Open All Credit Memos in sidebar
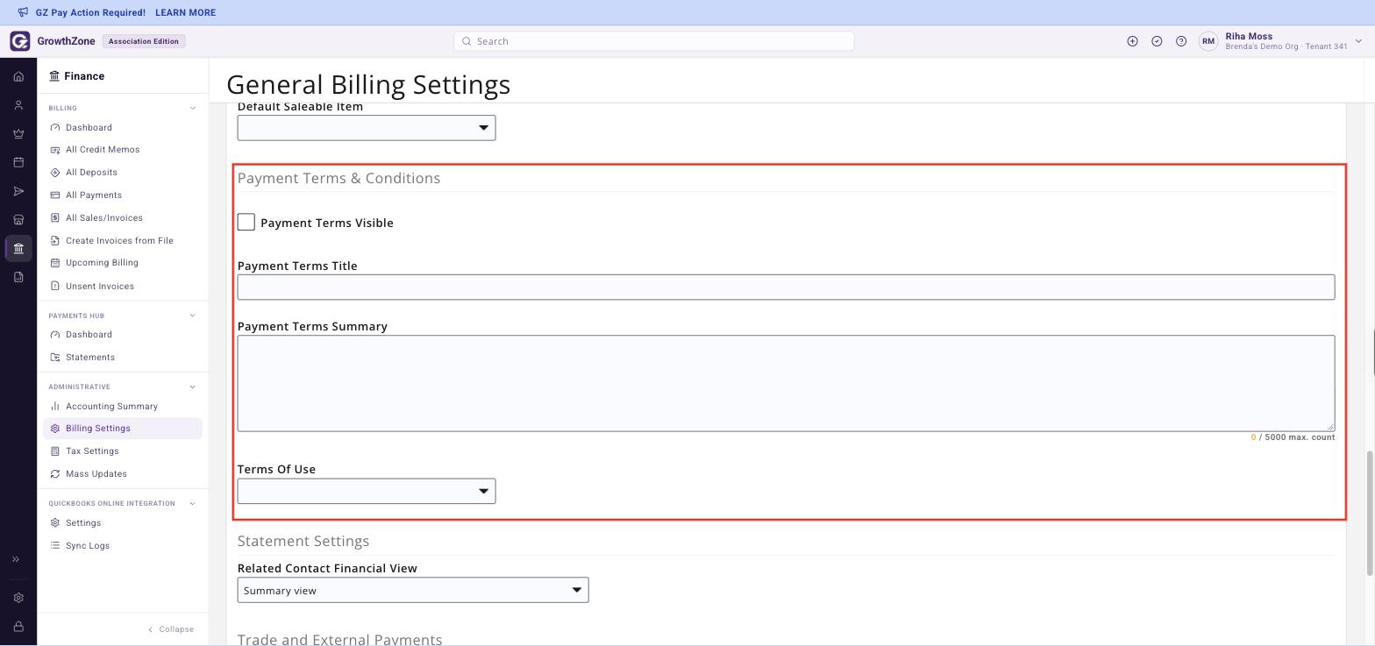 (x=102, y=150)
